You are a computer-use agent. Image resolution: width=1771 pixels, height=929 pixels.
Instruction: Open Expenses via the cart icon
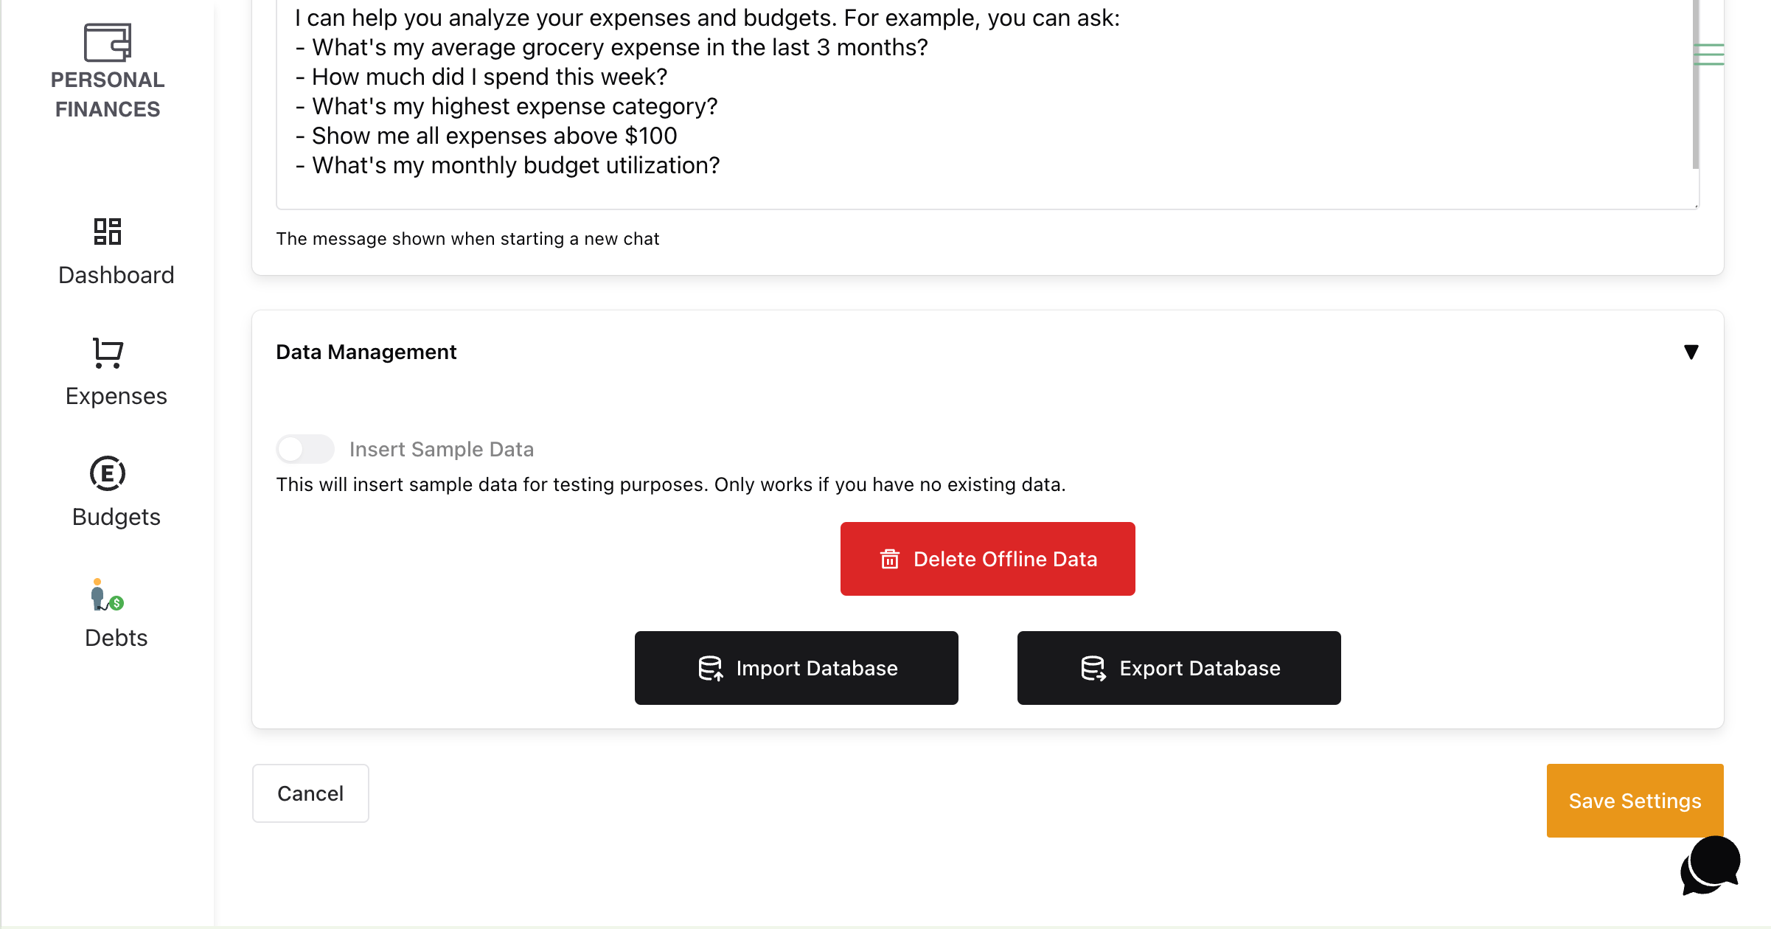click(108, 352)
